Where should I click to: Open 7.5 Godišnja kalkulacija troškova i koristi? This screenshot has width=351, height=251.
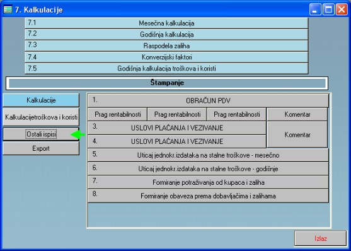click(166, 68)
